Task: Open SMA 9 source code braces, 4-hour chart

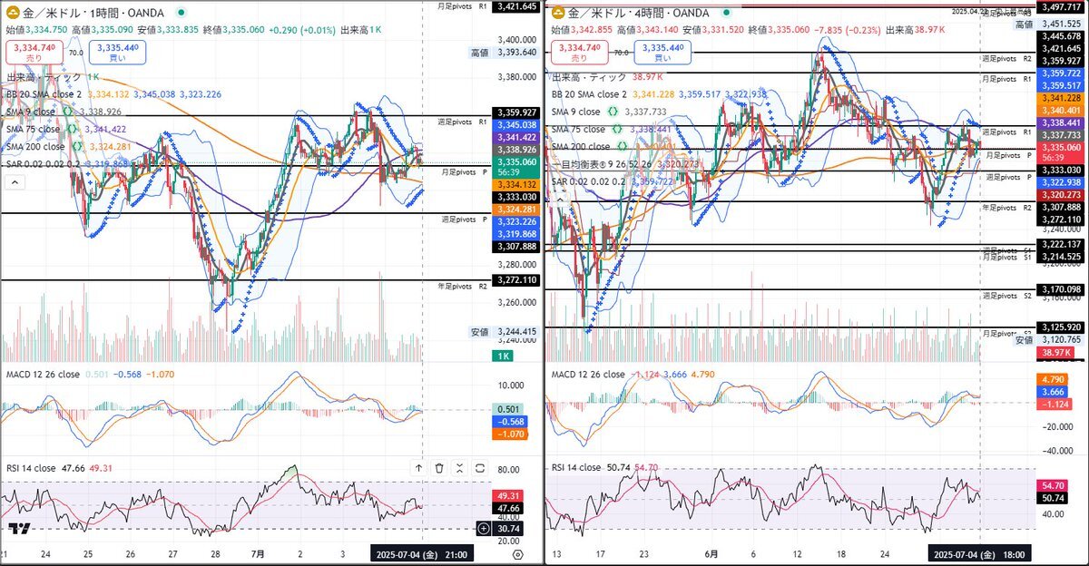Action: [613, 112]
